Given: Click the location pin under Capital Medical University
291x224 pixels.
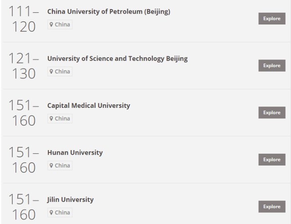Looking at the screenshot, I should coord(52,119).
